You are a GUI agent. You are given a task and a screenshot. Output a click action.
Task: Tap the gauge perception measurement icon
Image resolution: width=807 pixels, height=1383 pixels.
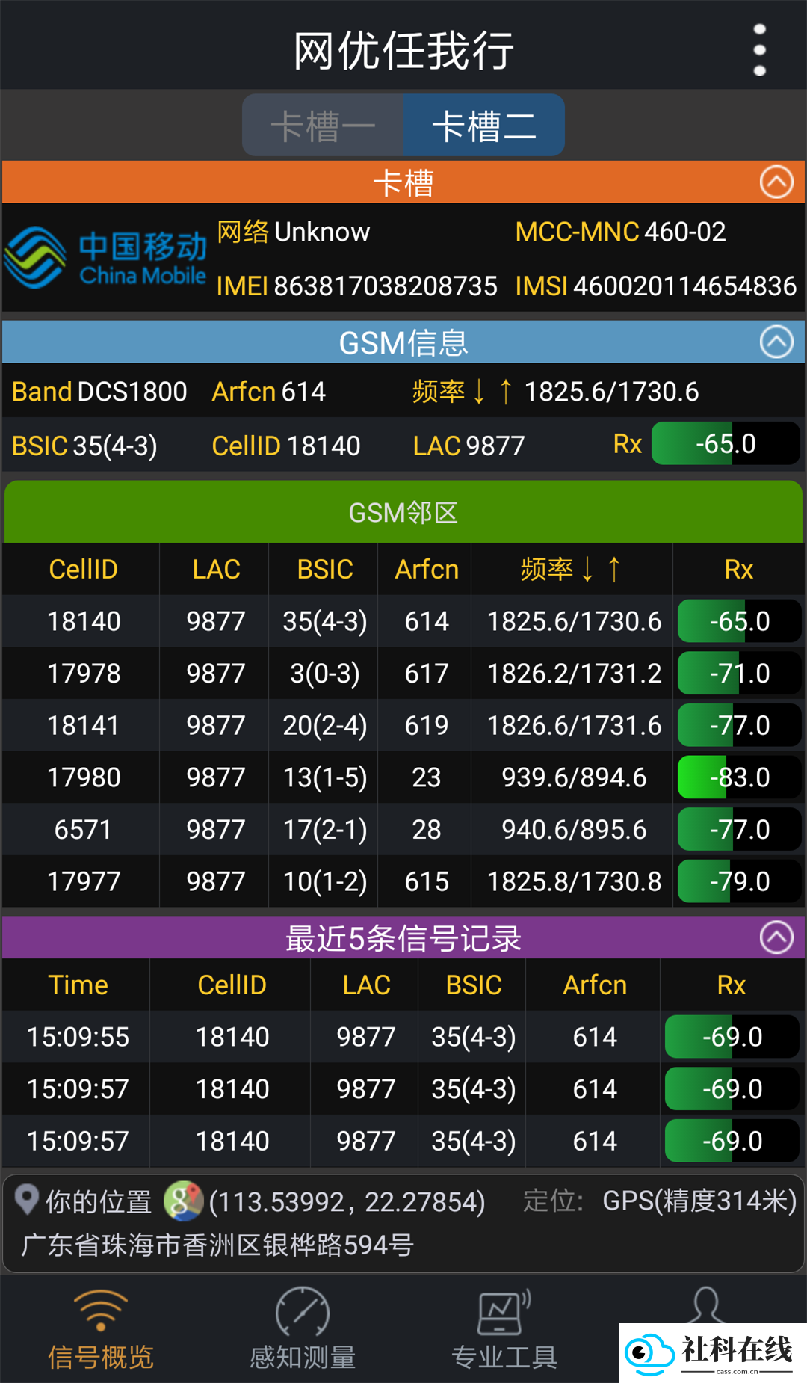[303, 1312]
